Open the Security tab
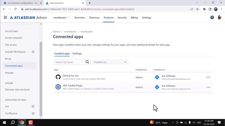Image resolution: width=225 pixels, height=126 pixels. (x=122, y=17)
